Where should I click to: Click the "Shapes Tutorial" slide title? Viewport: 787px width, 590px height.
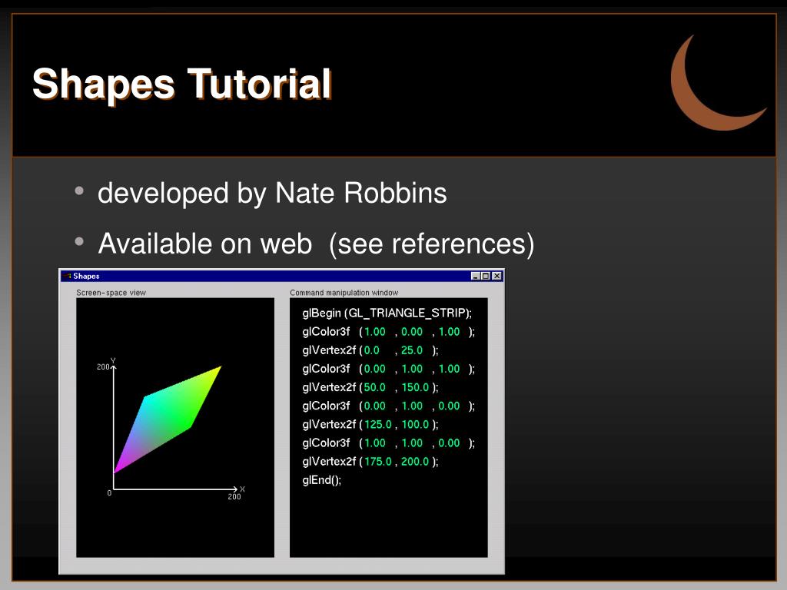pyautogui.click(x=181, y=84)
